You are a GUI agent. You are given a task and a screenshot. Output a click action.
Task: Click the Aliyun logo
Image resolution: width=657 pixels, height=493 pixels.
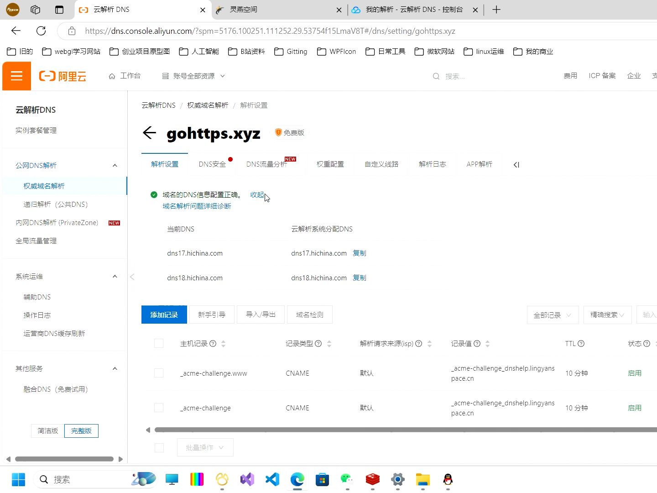click(63, 76)
